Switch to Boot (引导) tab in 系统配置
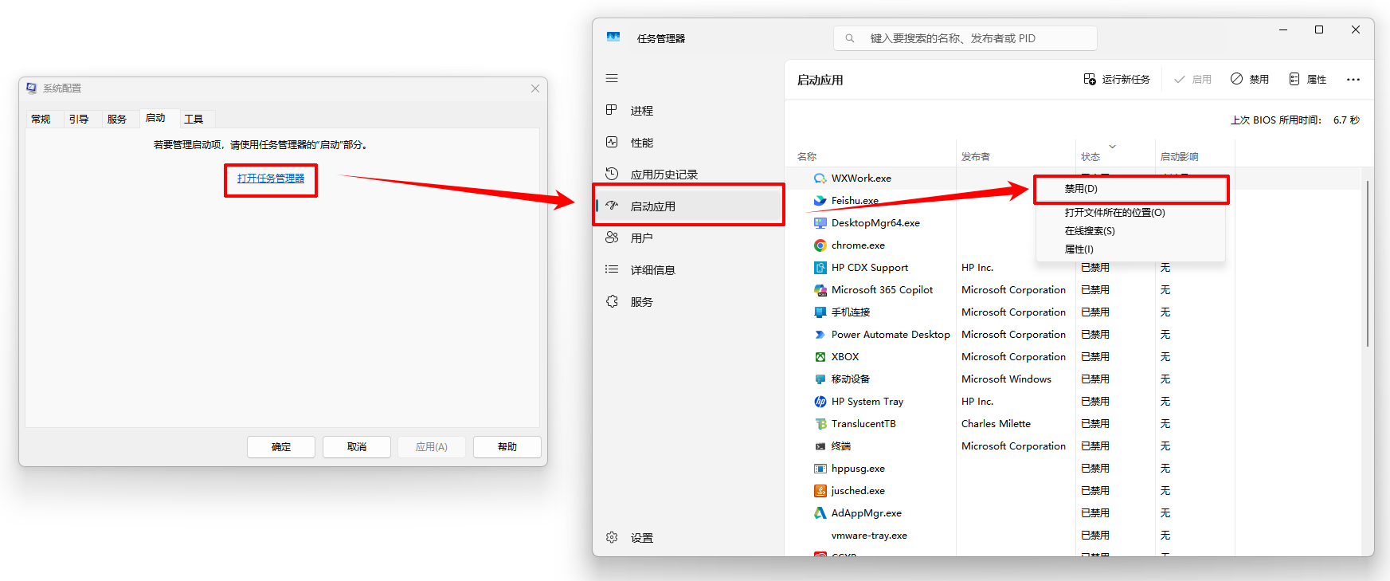Image resolution: width=1390 pixels, height=581 pixels. point(79,119)
